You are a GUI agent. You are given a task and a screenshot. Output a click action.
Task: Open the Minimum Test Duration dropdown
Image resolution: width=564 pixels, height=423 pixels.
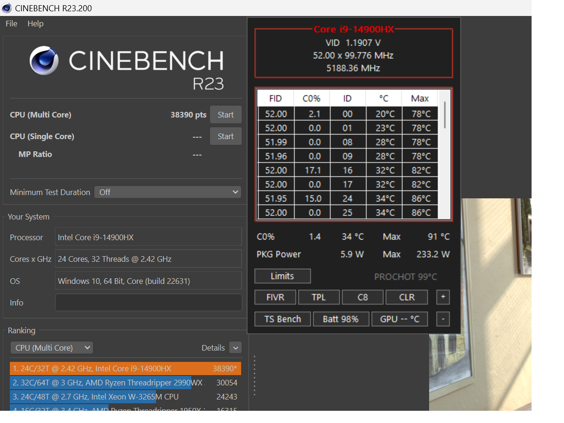(x=168, y=192)
